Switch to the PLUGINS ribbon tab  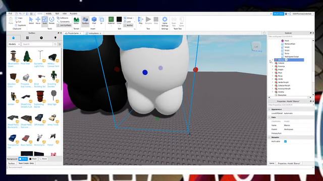click(x=74, y=14)
